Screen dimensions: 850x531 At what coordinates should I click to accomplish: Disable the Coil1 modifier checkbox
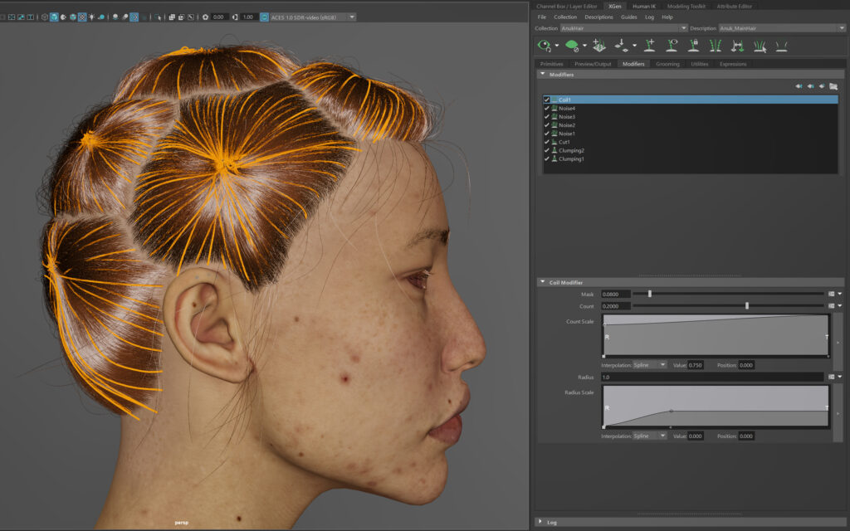pos(546,100)
